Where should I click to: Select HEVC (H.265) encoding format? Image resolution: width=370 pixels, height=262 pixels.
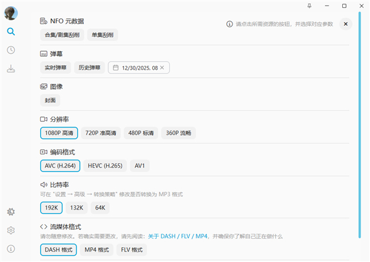click(105, 166)
